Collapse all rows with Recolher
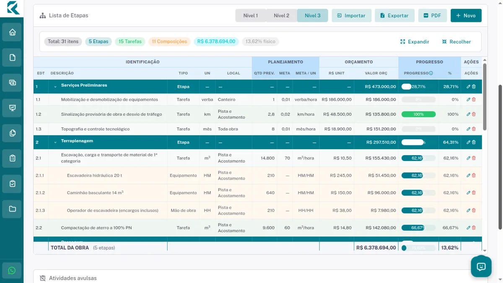503x283 pixels. point(456,42)
